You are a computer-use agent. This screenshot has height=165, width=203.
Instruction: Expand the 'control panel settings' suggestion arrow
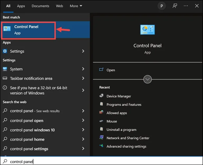coord(83,149)
